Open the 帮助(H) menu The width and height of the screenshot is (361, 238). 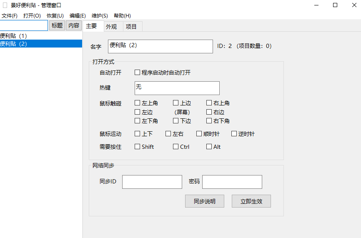122,16
